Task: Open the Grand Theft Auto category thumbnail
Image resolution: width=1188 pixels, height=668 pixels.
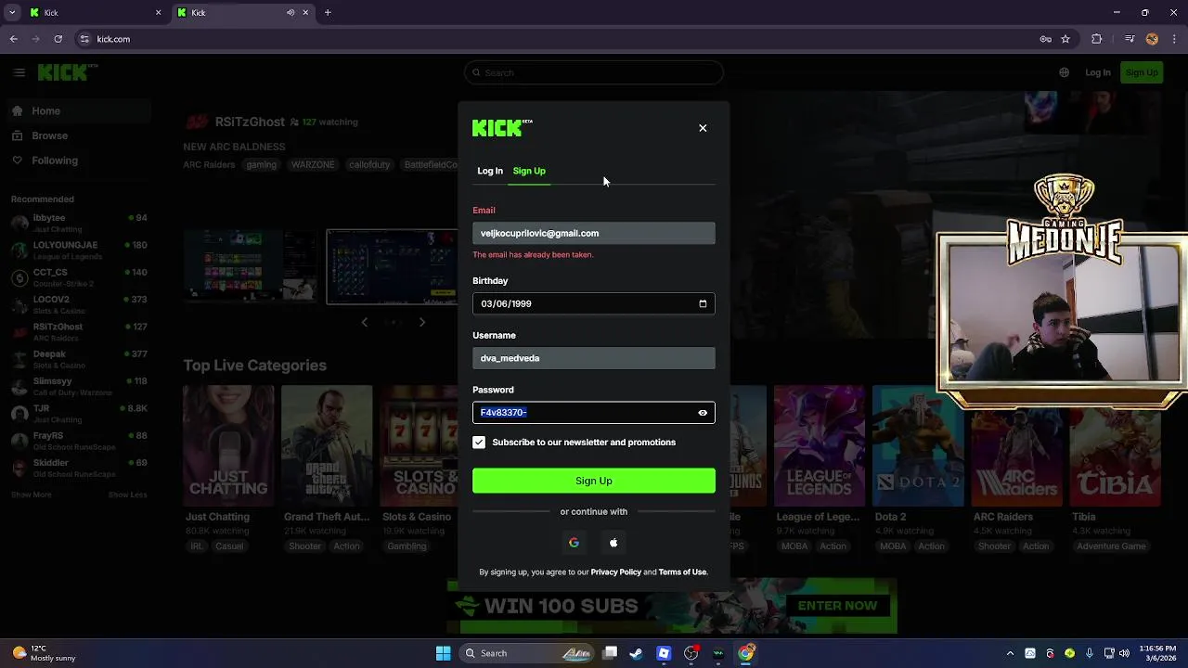Action: coord(327,445)
